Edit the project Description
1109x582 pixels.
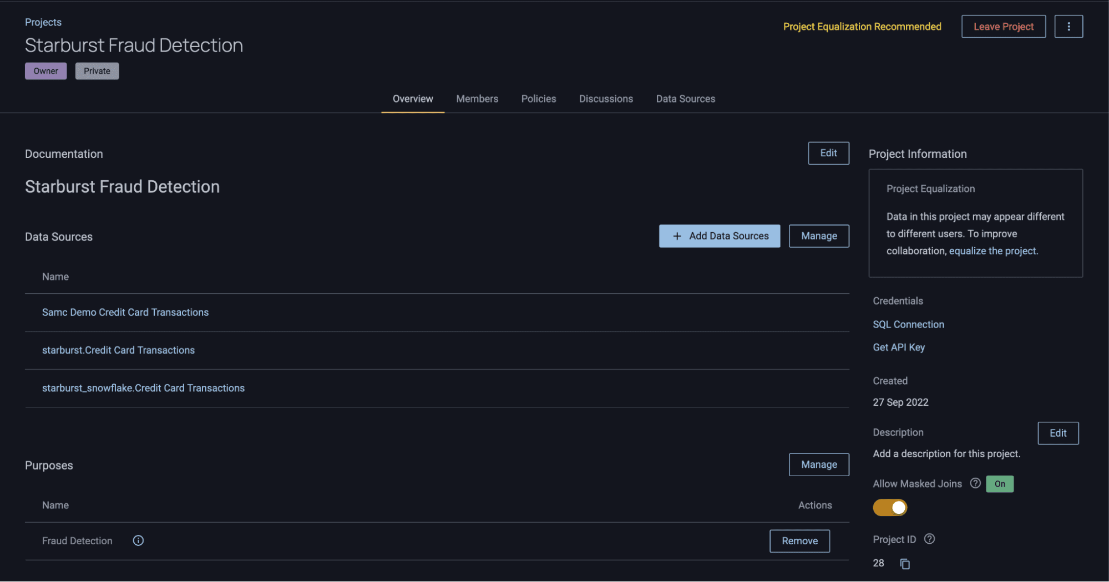pyautogui.click(x=1057, y=433)
